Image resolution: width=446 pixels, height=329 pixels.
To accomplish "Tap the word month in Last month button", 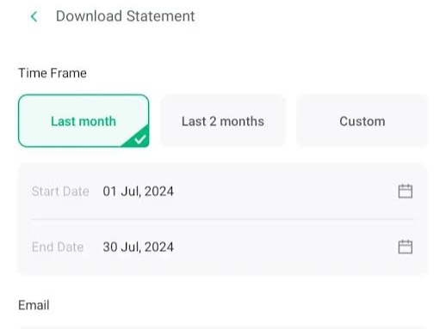I will (x=97, y=121).
